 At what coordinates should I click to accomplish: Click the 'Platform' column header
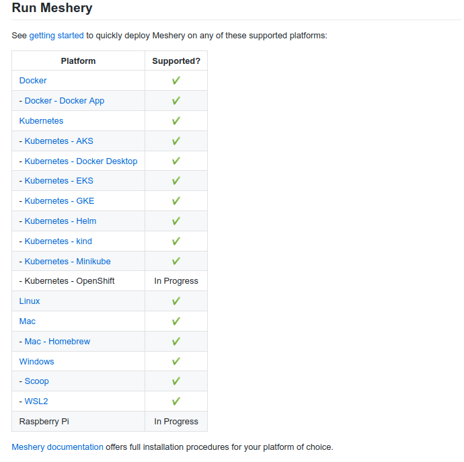78,61
